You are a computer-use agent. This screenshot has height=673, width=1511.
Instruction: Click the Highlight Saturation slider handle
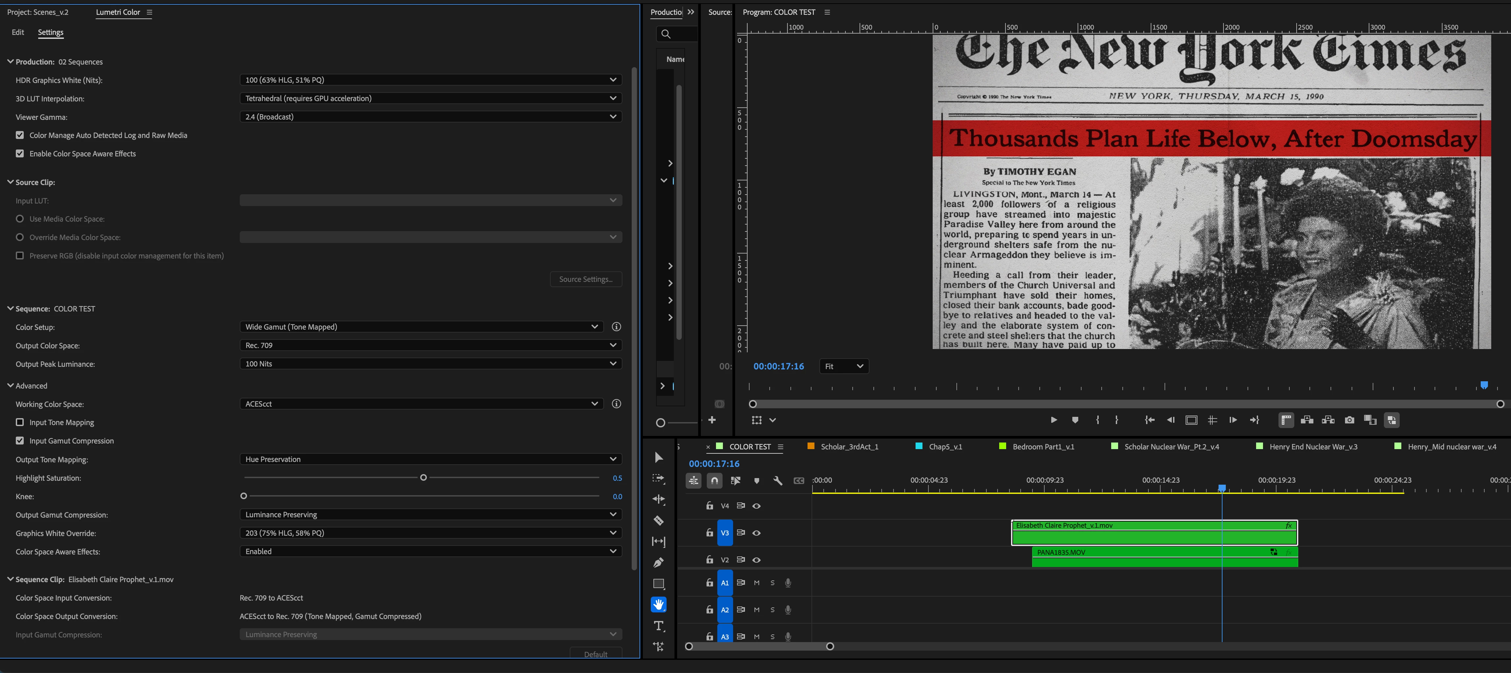pyautogui.click(x=424, y=478)
